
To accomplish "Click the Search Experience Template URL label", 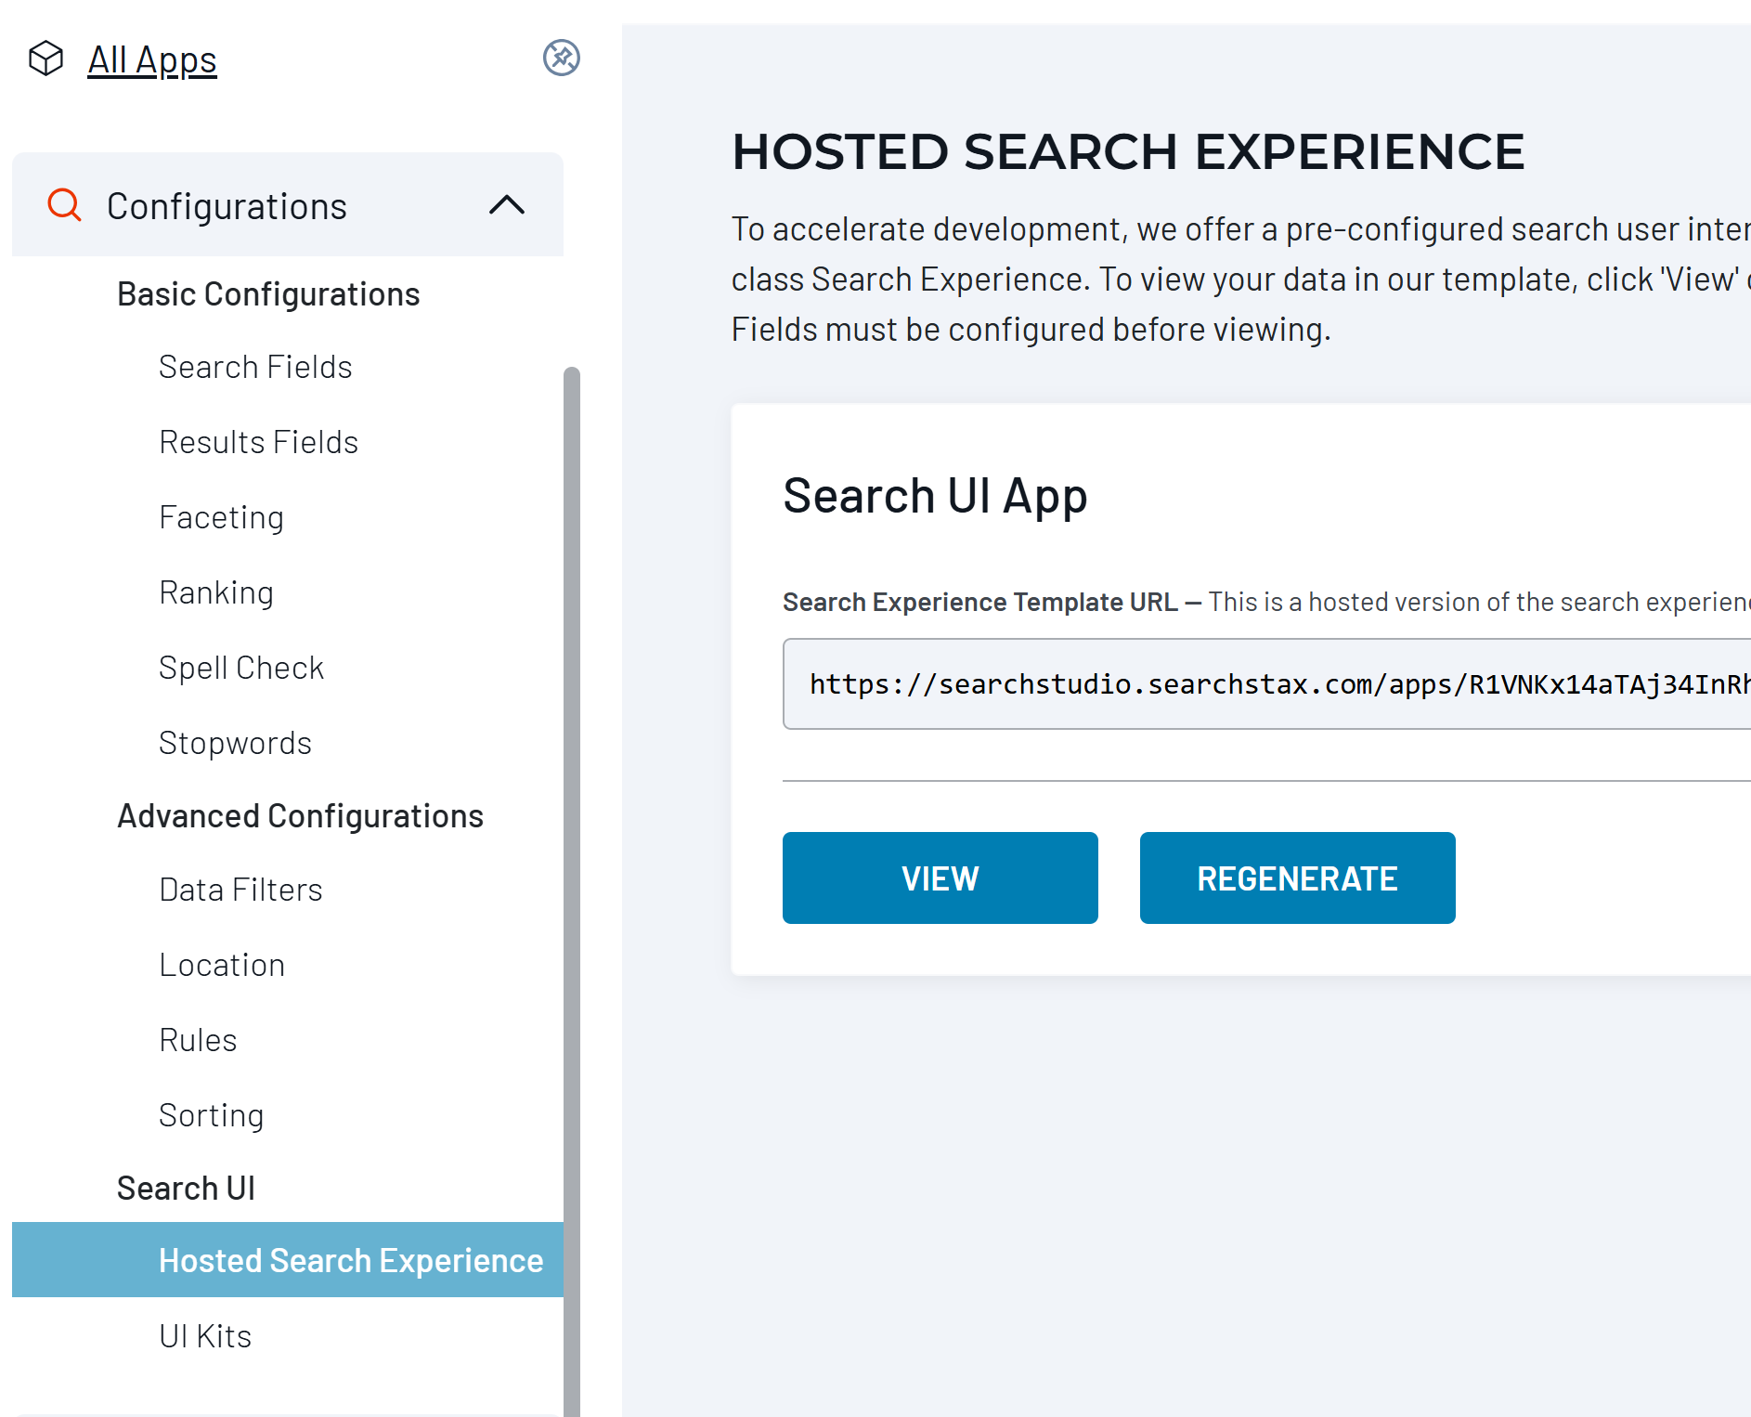I will tap(980, 602).
